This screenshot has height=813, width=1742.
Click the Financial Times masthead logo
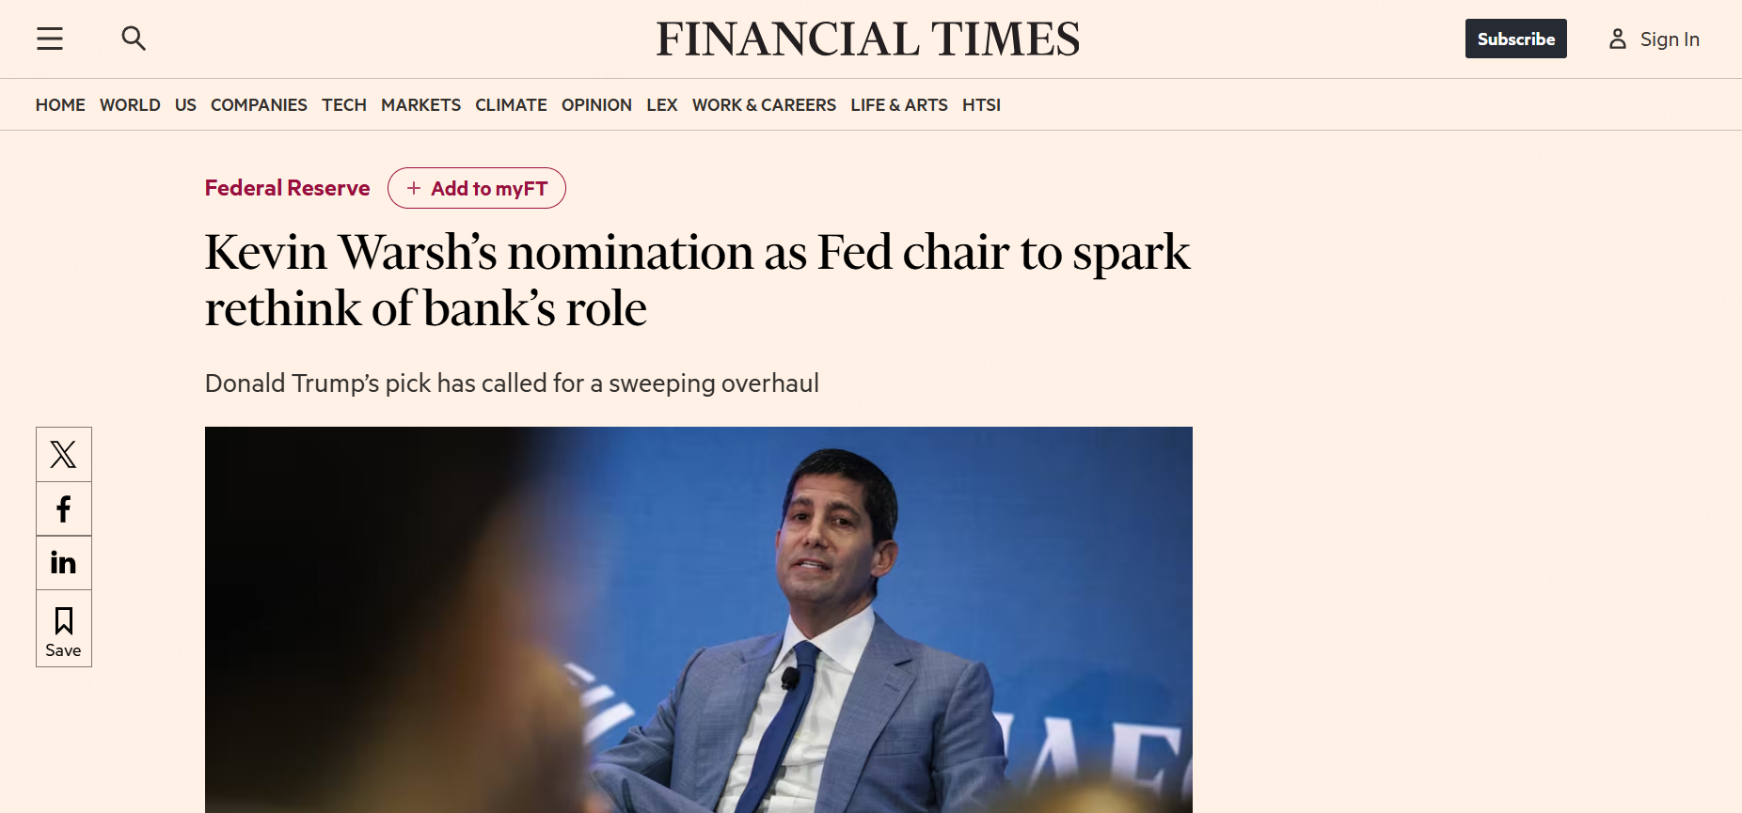[867, 39]
